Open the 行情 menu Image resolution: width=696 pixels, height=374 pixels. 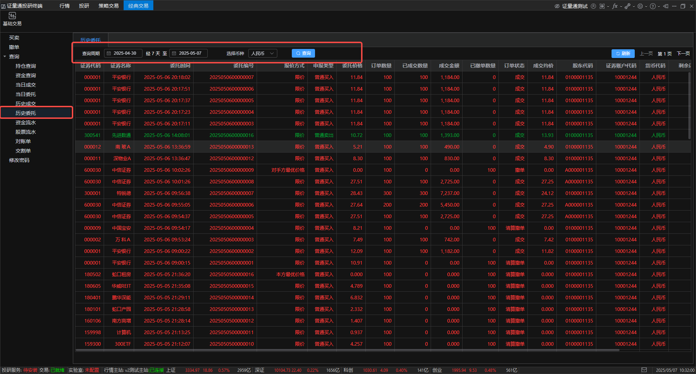(x=65, y=6)
